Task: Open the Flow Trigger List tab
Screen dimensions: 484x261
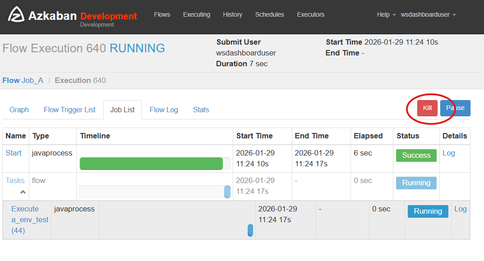Action: click(69, 110)
